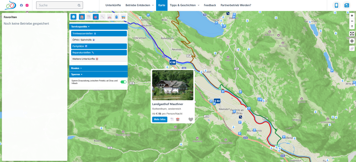Turn on Weitere Unterkünfte layer
Image resolution: width=356 pixels, height=162 pixels.
click(99, 59)
